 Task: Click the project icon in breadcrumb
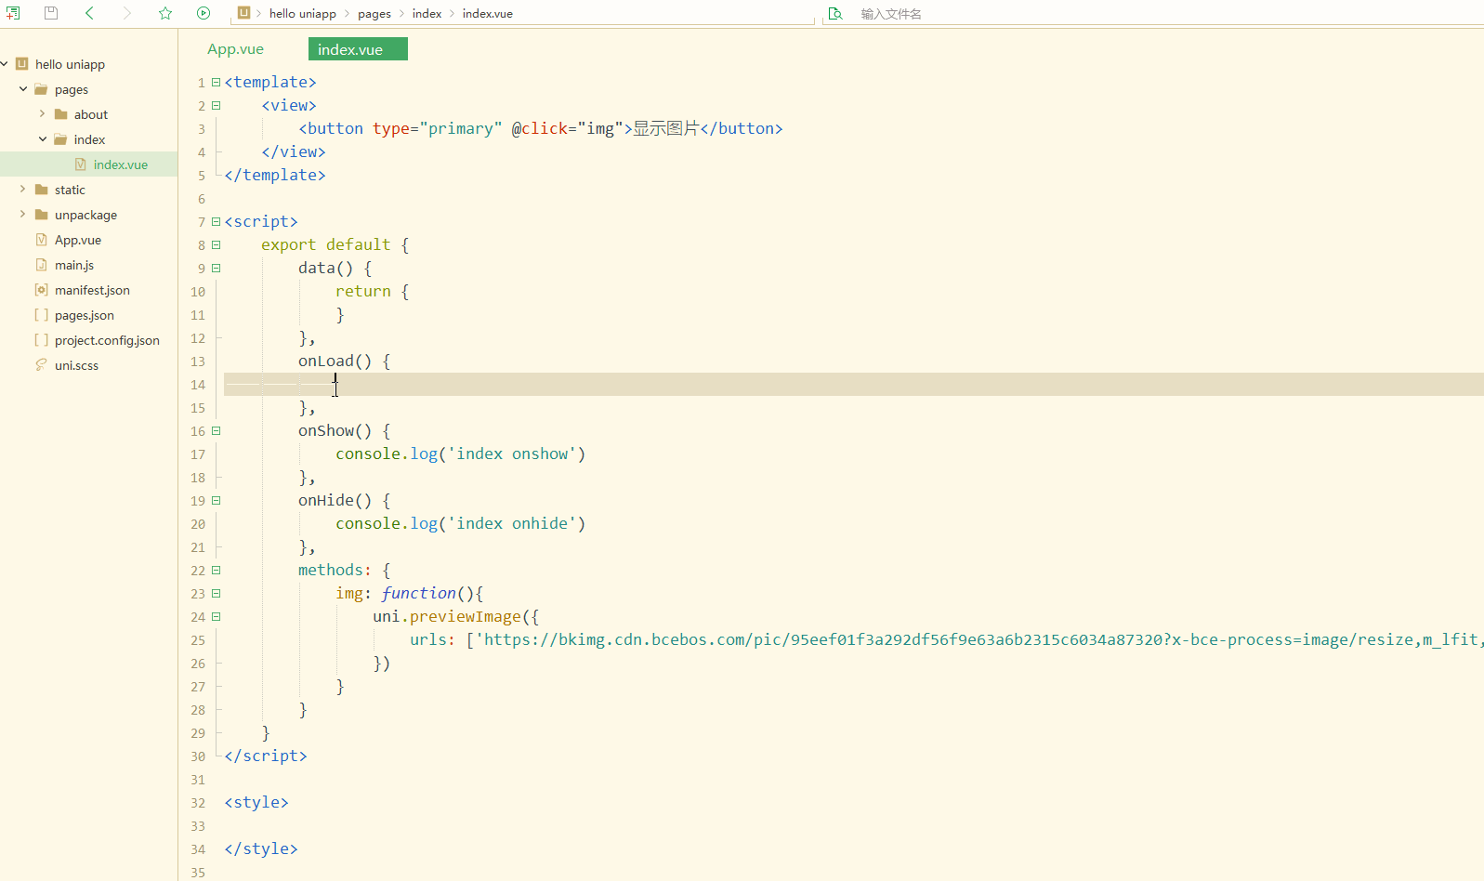pos(243,13)
